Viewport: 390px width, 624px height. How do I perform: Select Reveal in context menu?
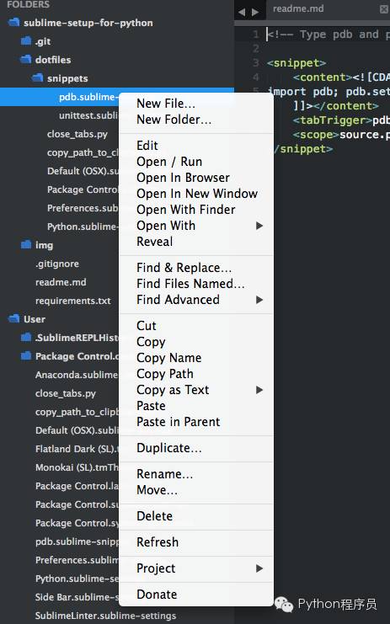click(x=154, y=242)
